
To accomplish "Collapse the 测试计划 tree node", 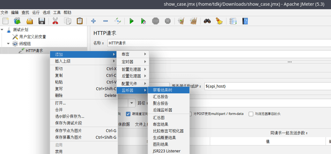I will (2, 30).
